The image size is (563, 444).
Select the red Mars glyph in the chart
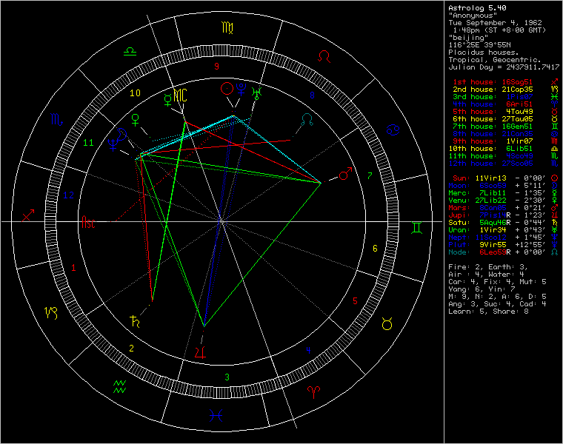pyautogui.click(x=345, y=174)
